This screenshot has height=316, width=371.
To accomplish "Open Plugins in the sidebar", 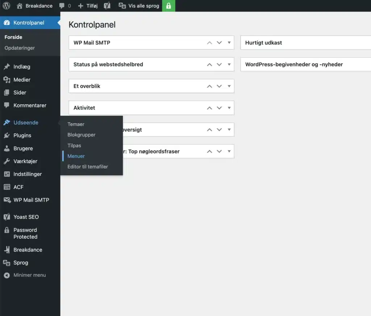I will click(22, 135).
